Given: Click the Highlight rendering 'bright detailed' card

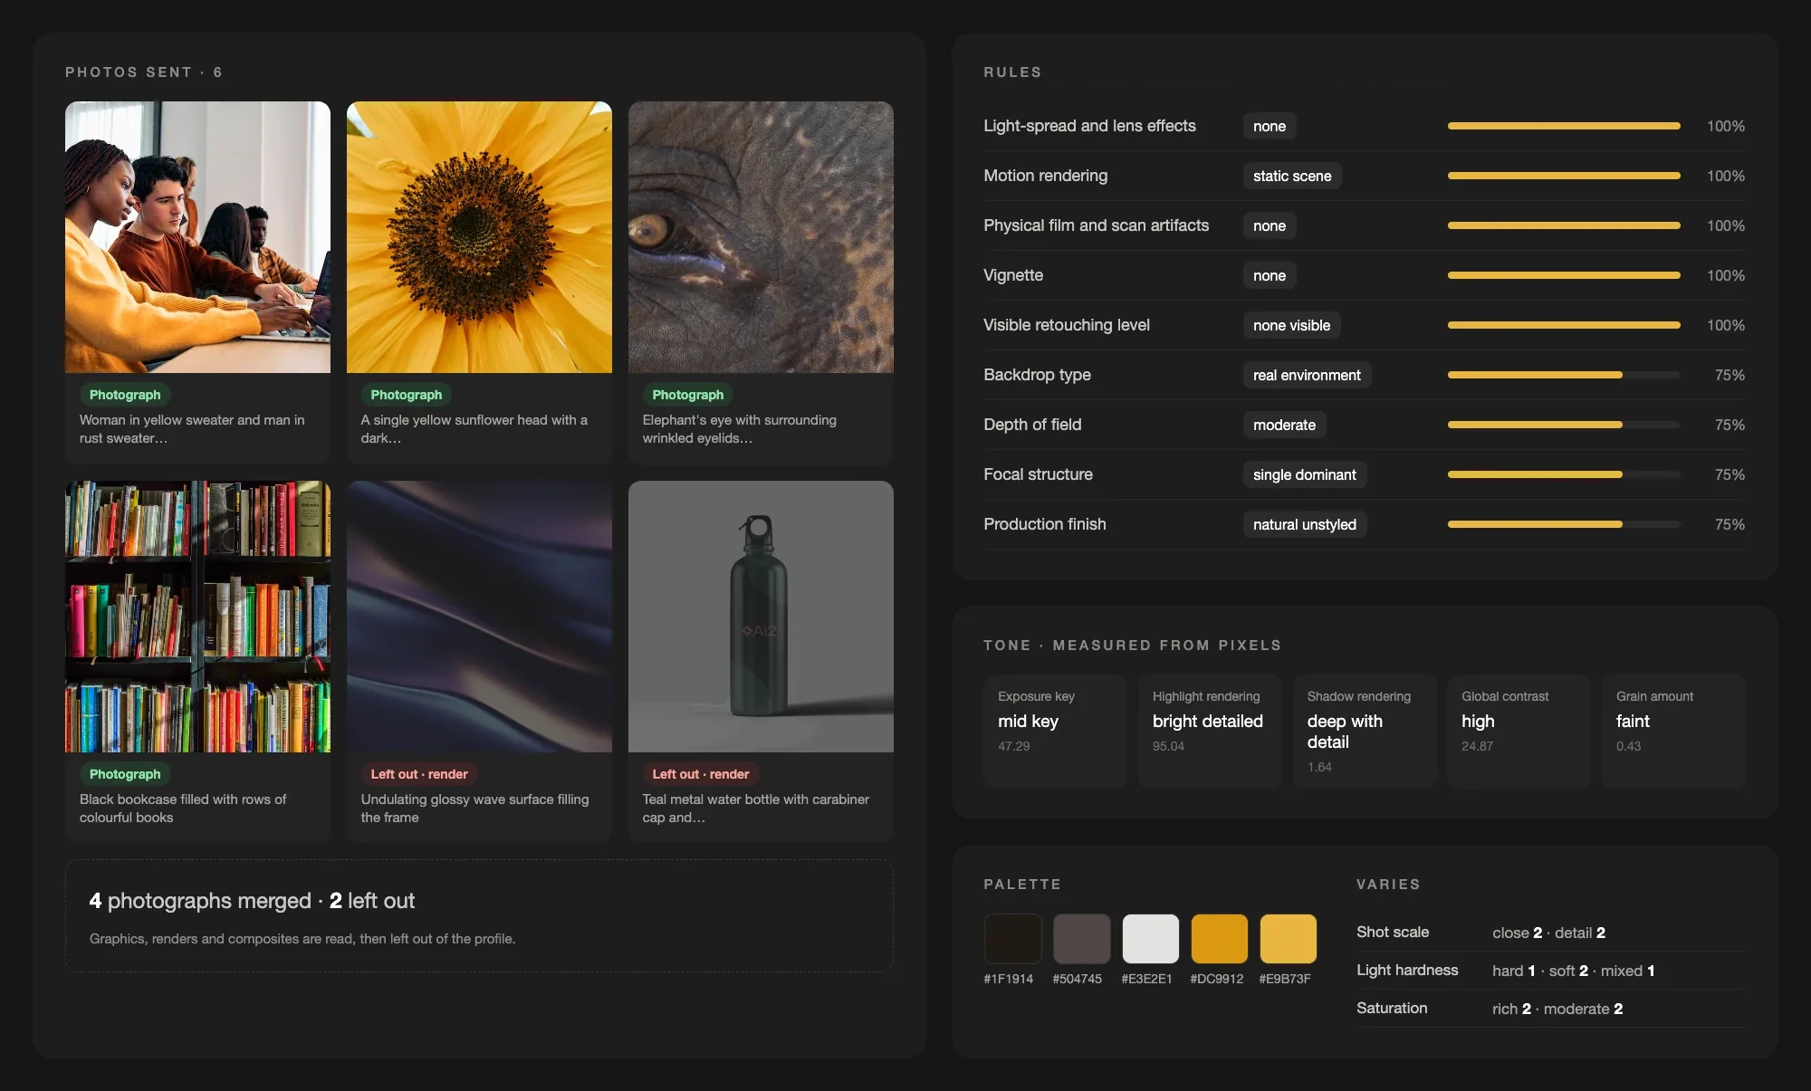Looking at the screenshot, I should pyautogui.click(x=1210, y=731).
